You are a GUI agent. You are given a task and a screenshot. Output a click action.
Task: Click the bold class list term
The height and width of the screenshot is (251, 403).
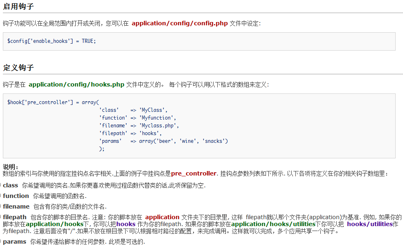click(11, 185)
